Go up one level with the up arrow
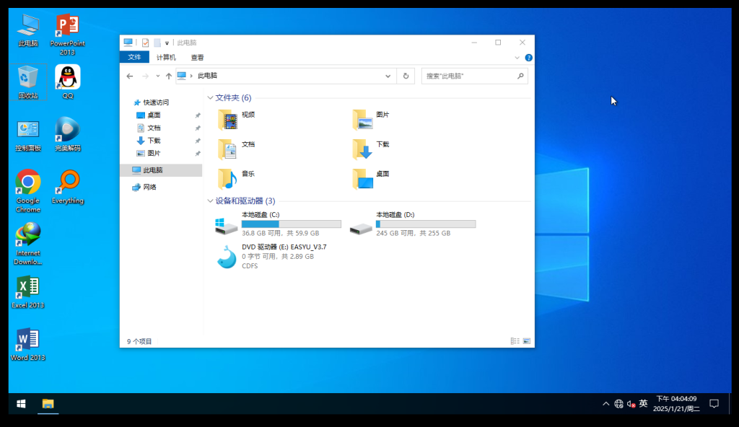Viewport: 739px width, 427px height. click(x=169, y=76)
